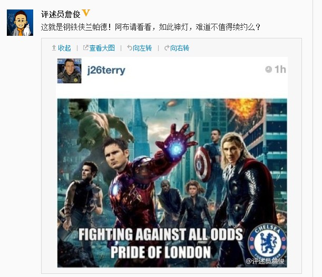Screen dimensions: 322x277
Task: Click the Avengers Chelsea poster image
Action: click(x=172, y=183)
